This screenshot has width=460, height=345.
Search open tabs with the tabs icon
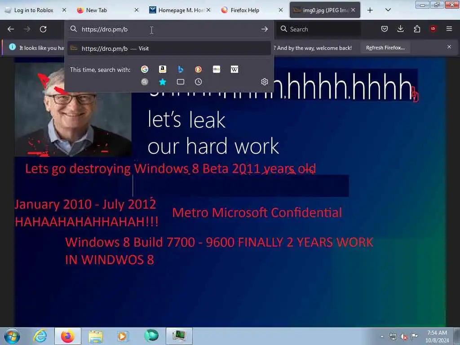[181, 82]
